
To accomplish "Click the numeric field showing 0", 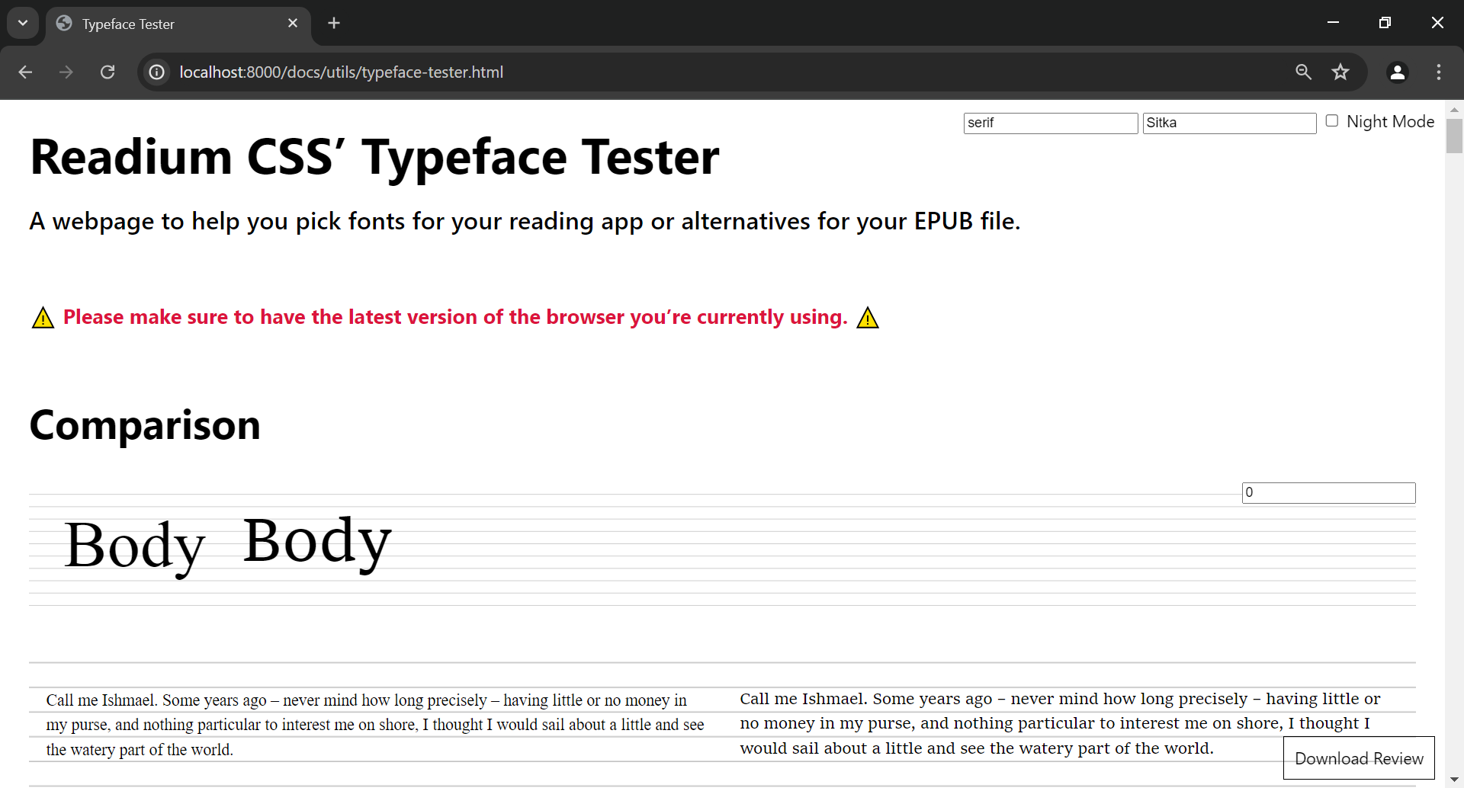I will coord(1328,492).
